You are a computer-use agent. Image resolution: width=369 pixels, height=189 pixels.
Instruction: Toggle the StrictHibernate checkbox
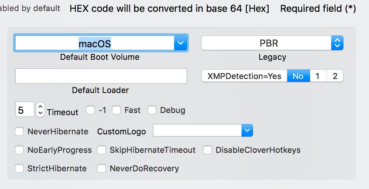pos(19,168)
